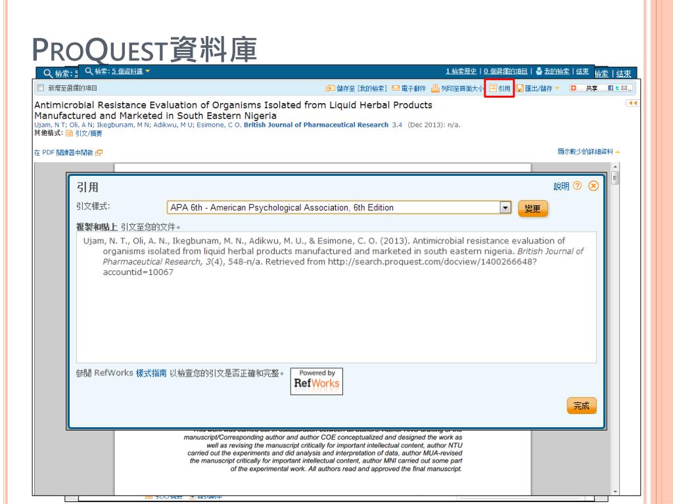Screen dimensions: 673x504
Task: Click the 共享 share button
Action: pyautogui.click(x=592, y=89)
